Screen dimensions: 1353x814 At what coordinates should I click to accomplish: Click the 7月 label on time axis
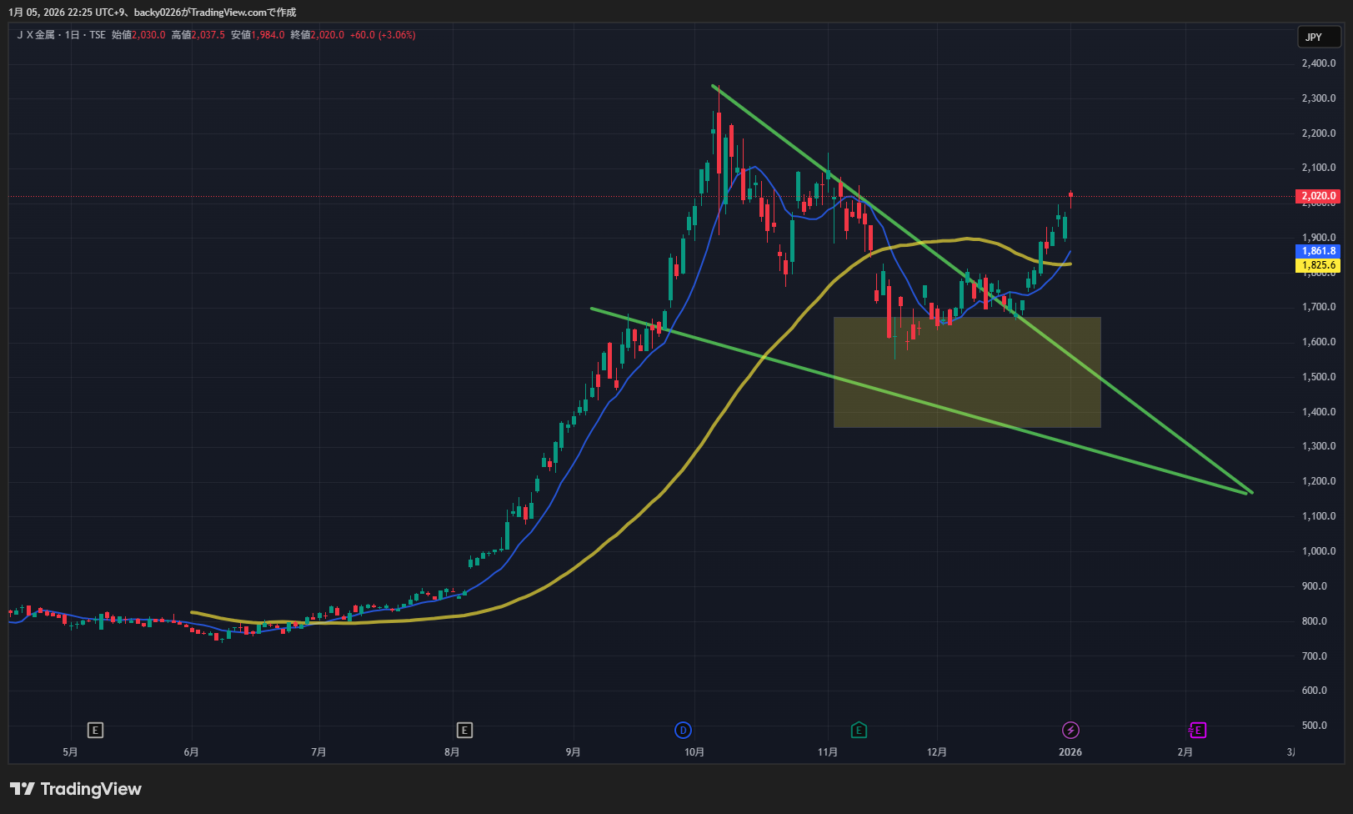[x=318, y=752]
